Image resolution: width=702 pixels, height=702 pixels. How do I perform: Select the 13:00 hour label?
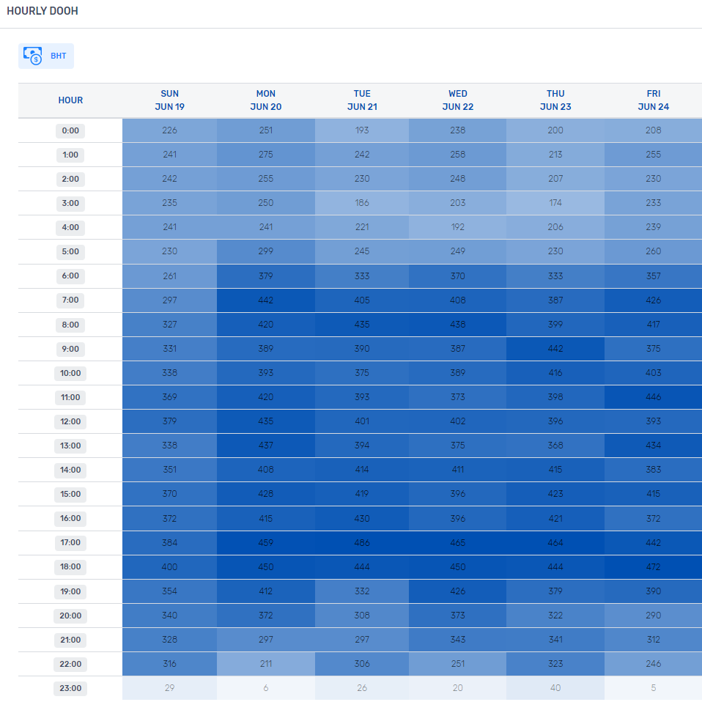[x=70, y=446]
